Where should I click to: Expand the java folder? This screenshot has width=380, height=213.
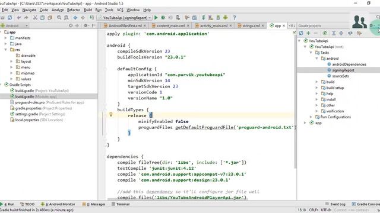click(6, 44)
